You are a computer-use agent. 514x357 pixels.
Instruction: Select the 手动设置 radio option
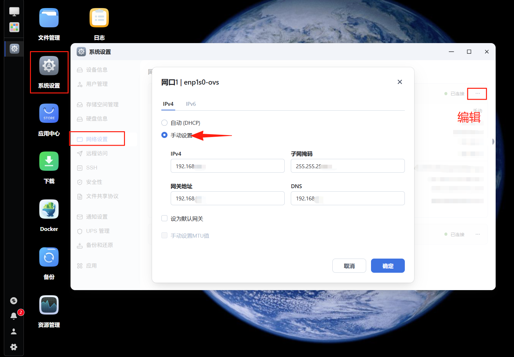pos(164,135)
